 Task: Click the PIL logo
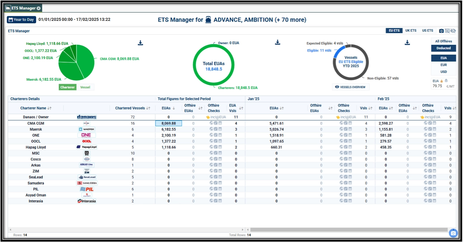click(87, 189)
